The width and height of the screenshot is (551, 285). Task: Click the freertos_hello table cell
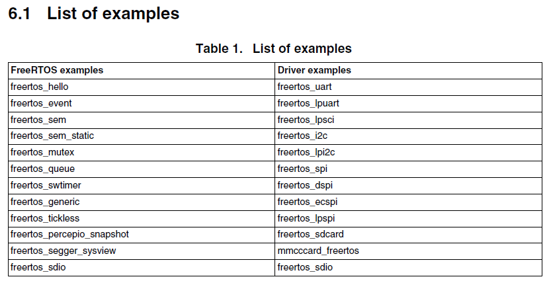40,87
